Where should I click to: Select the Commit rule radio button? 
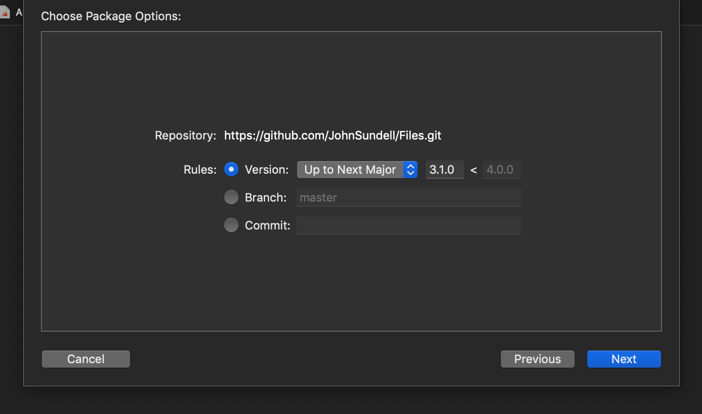tap(231, 225)
